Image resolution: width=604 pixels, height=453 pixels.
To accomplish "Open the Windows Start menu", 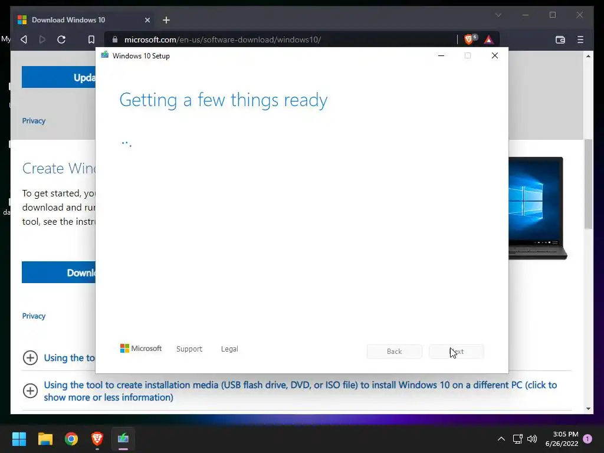I will click(19, 439).
